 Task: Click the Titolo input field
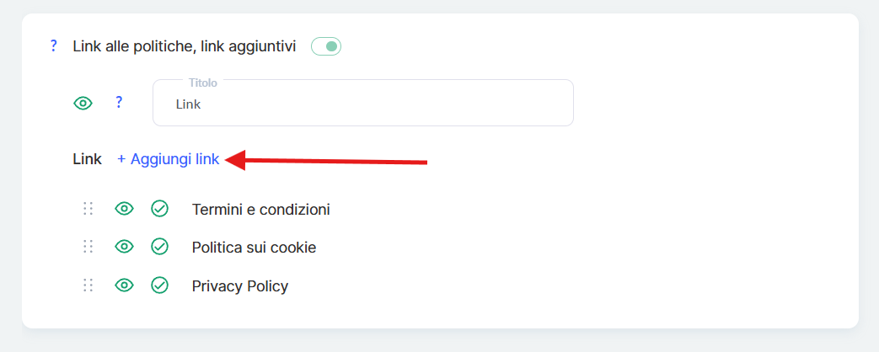[362, 104]
